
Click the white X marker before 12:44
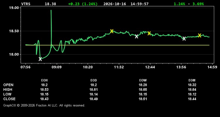pyautogui.click(x=136, y=37)
